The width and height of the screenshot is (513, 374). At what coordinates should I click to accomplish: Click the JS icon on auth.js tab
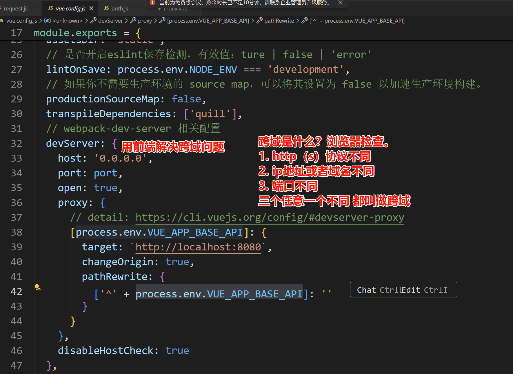click(x=106, y=8)
